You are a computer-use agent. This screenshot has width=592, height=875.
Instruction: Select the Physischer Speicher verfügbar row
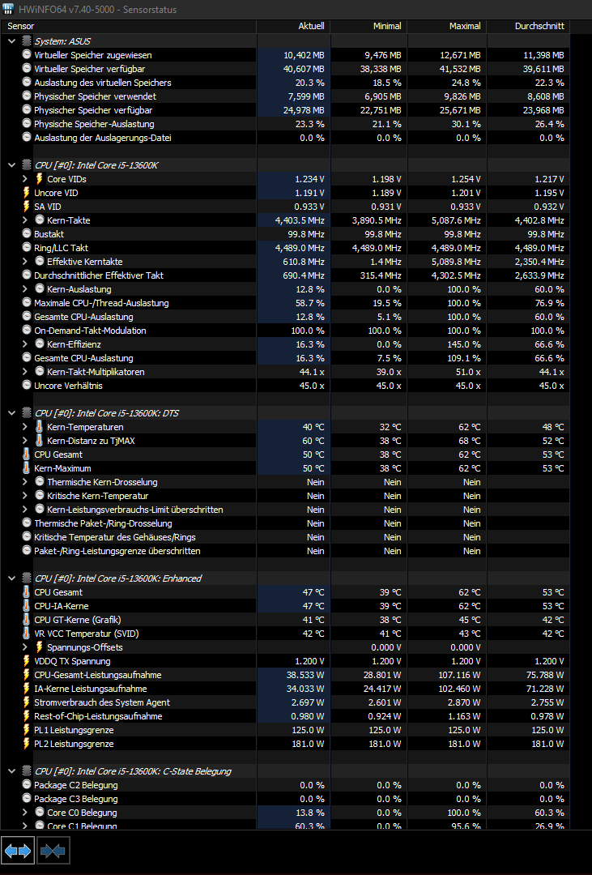tap(285, 110)
